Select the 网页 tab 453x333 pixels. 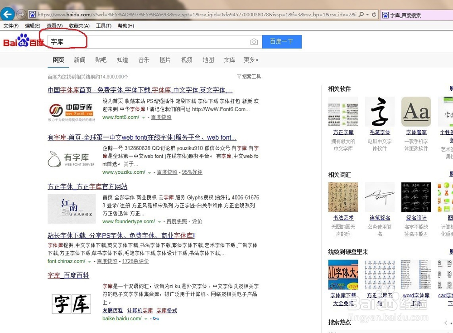pyautogui.click(x=58, y=60)
